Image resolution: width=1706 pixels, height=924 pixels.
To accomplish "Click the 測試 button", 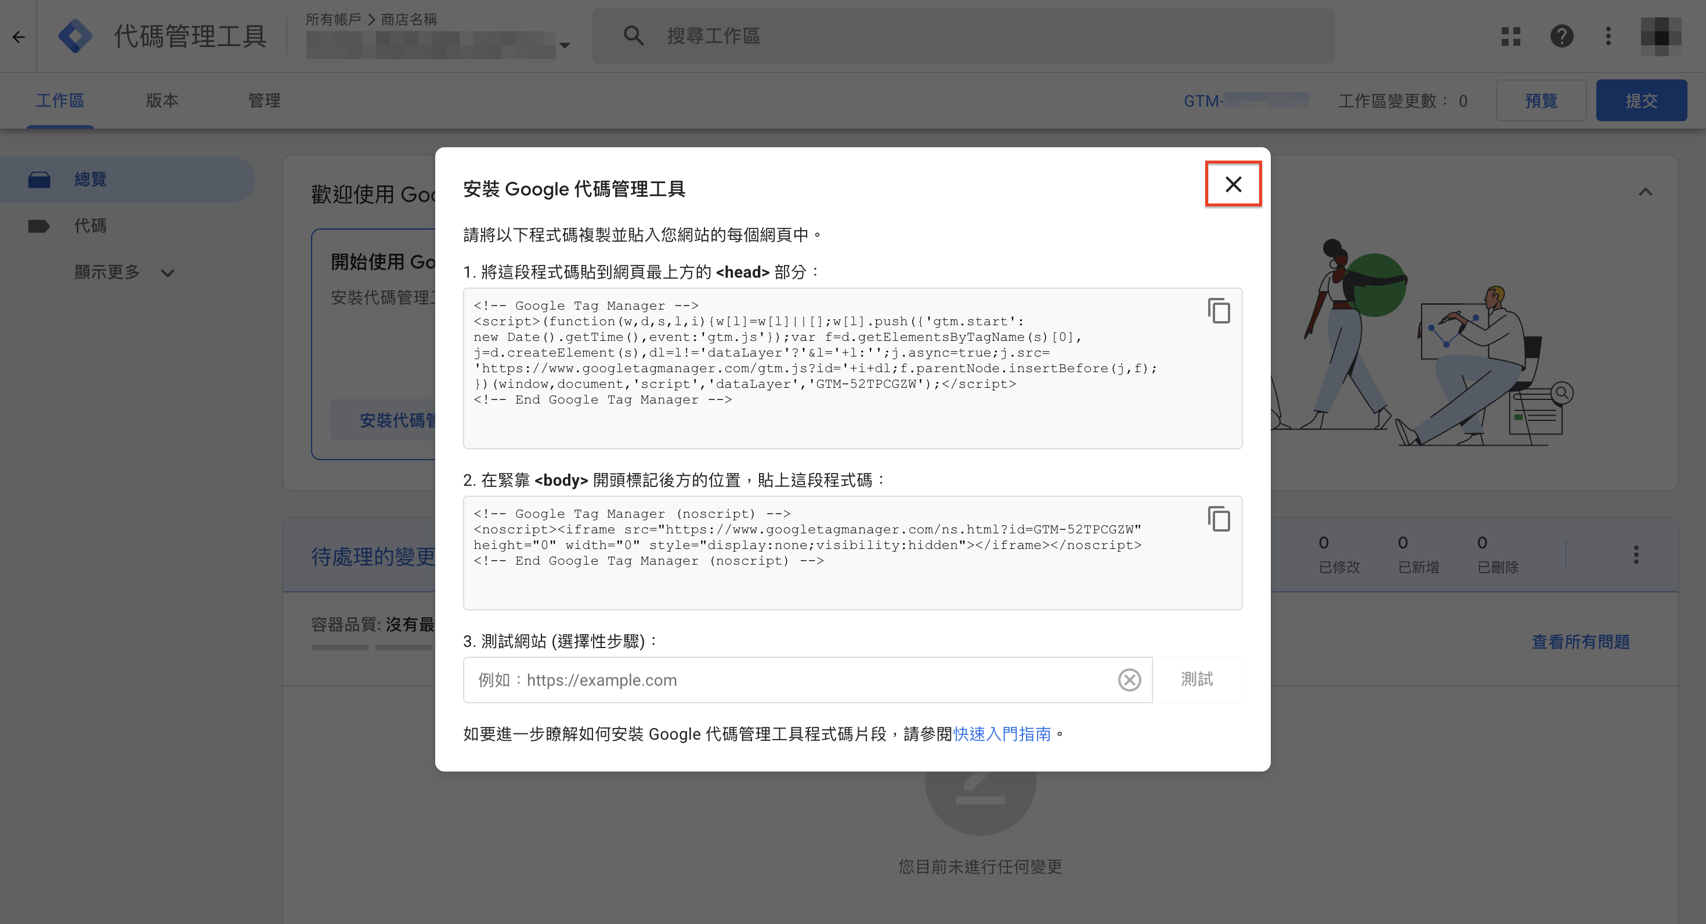I will pos(1197,679).
